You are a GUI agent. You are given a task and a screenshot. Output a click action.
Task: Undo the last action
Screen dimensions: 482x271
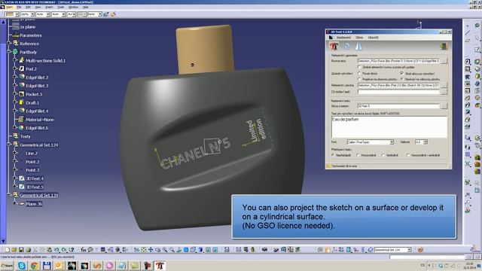(57, 250)
